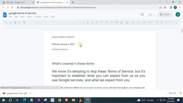
Task: Close the downloads bar
Action: click(x=180, y=93)
